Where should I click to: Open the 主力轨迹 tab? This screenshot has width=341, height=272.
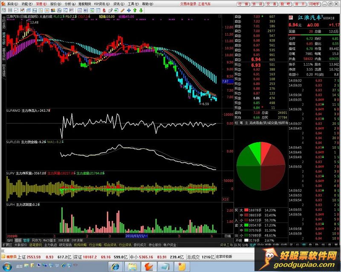pos(51,245)
